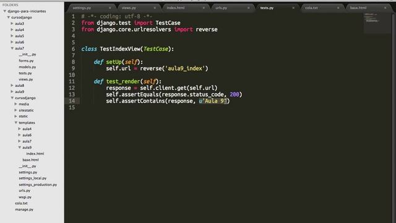Expand the media folder
The image size is (396, 223).
(15, 104)
